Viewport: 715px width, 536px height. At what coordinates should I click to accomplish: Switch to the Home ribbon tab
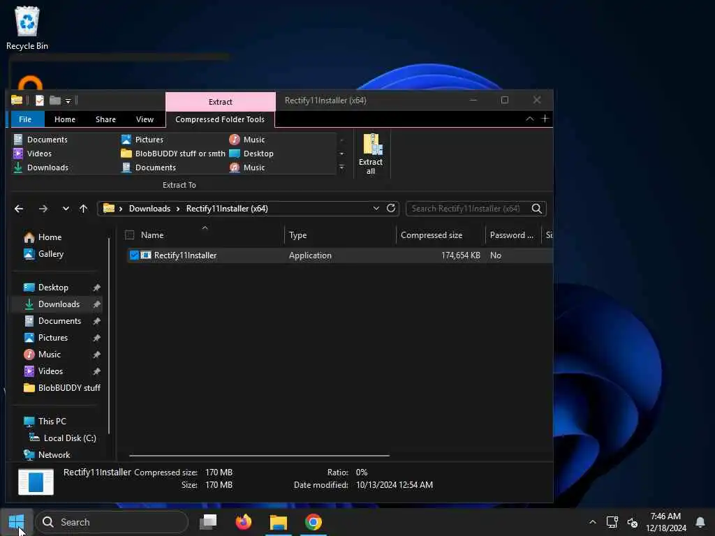point(65,119)
